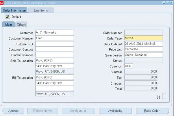Click the Oracle logo in title bar
This screenshot has height=116, width=174.
2,3
